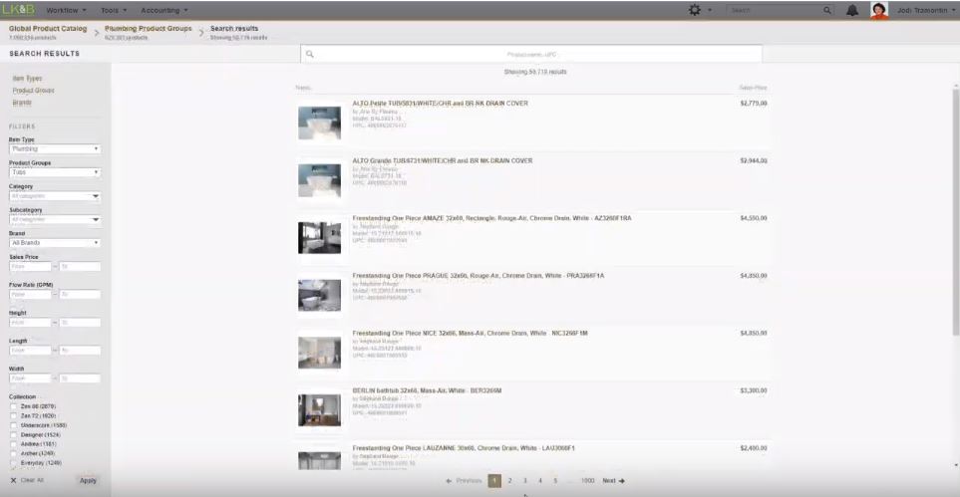The image size is (960, 497).
Task: Click the LK&B logo
Action: [19, 10]
